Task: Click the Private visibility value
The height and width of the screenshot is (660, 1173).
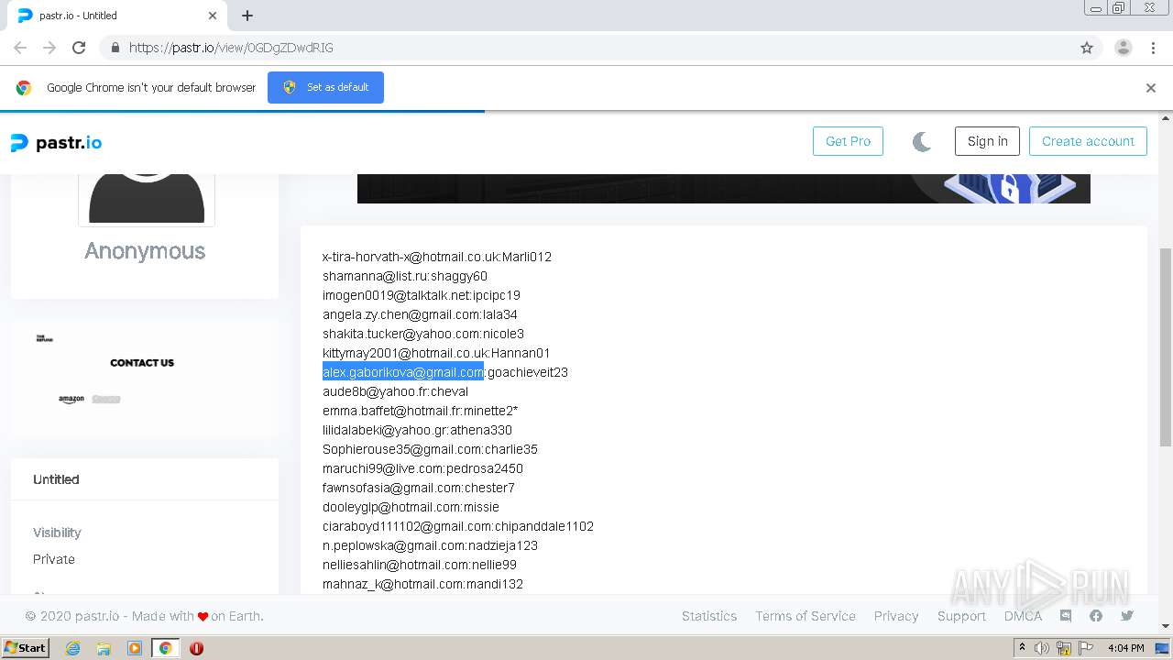Action: pos(54,559)
